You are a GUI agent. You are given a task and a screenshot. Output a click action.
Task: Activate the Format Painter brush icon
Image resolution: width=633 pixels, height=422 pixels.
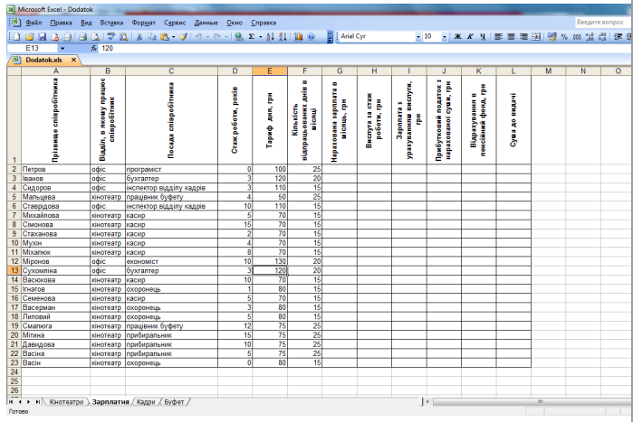click(184, 37)
